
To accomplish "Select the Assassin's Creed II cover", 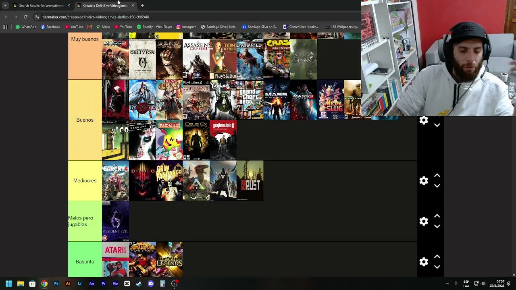I will click(x=196, y=59).
